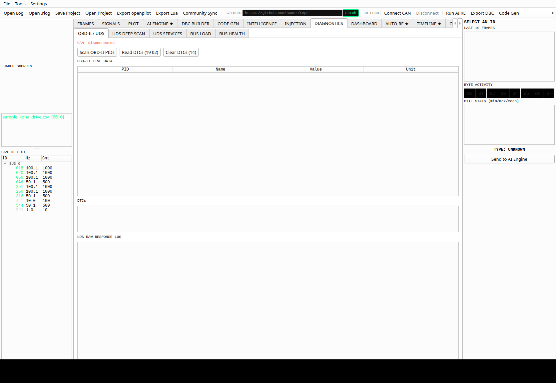Click the PID column header

click(125, 69)
